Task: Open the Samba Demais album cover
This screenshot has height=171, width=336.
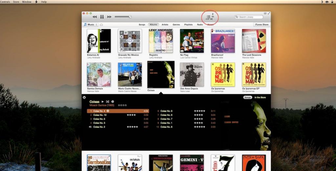Action: tap(99, 75)
